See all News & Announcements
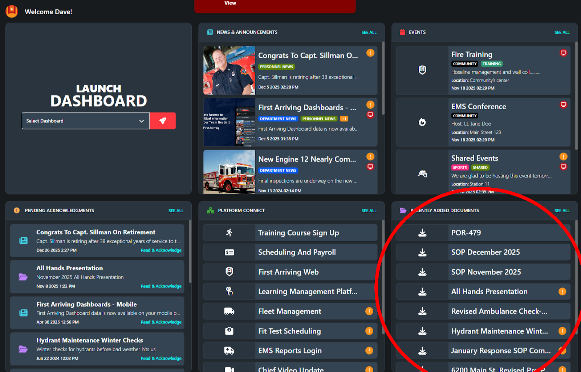 tap(369, 32)
